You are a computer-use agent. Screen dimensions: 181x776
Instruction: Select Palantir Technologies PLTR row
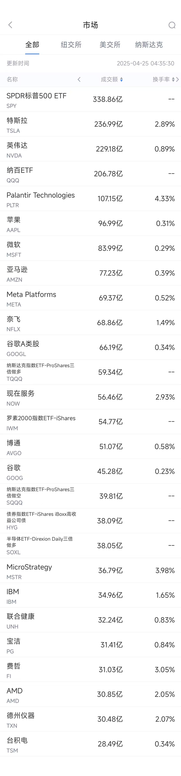click(90, 199)
